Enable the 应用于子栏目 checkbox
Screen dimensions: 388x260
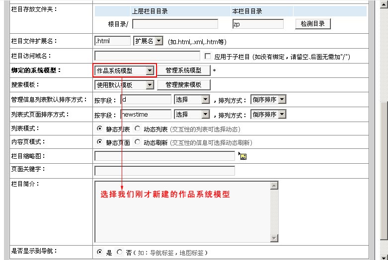208,56
